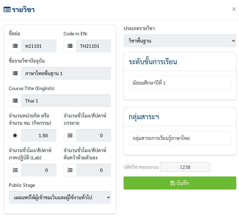Click the list icon beside ท21101 field

point(15,46)
